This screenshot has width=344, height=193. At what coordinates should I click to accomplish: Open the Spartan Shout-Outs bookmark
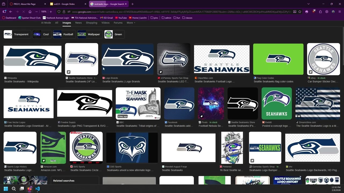tap(29, 18)
